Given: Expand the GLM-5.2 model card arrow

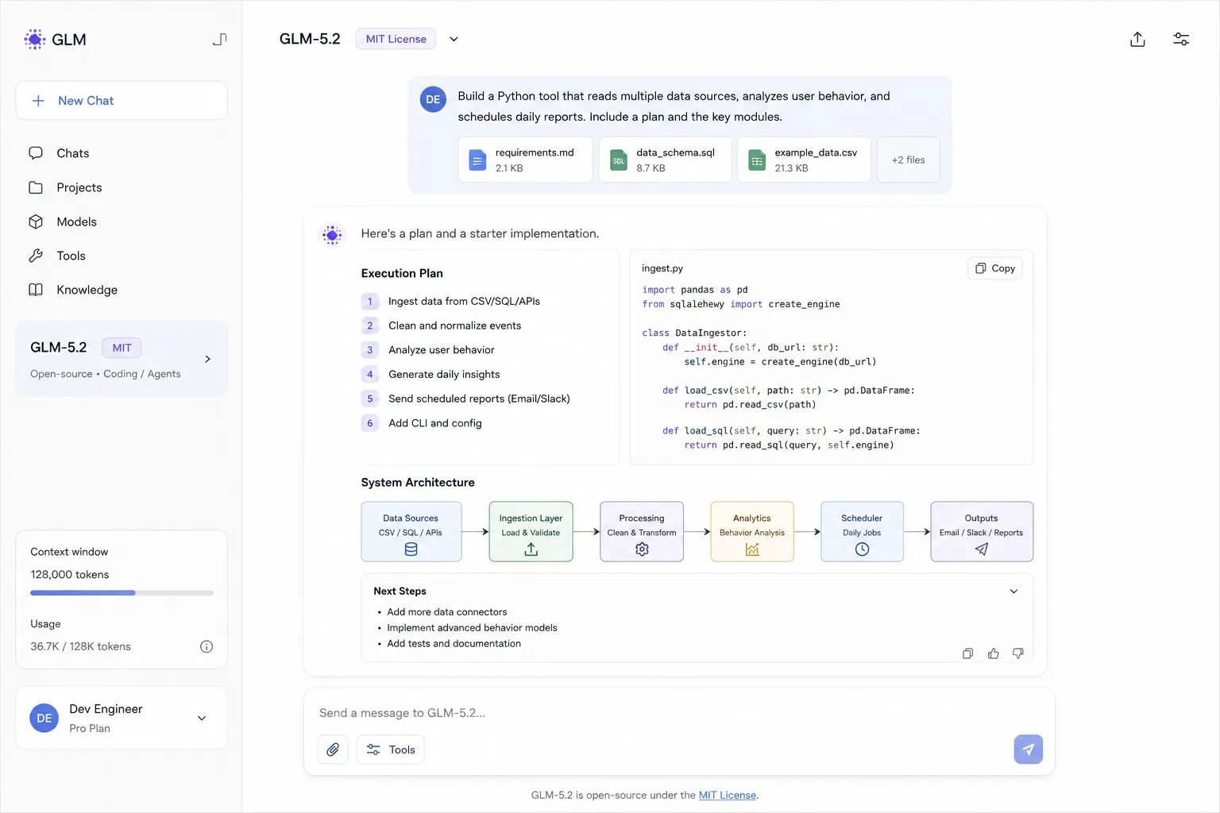Looking at the screenshot, I should tap(208, 359).
